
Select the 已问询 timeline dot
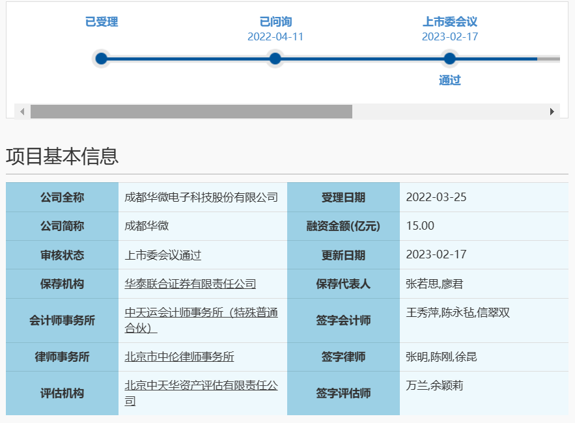click(275, 59)
